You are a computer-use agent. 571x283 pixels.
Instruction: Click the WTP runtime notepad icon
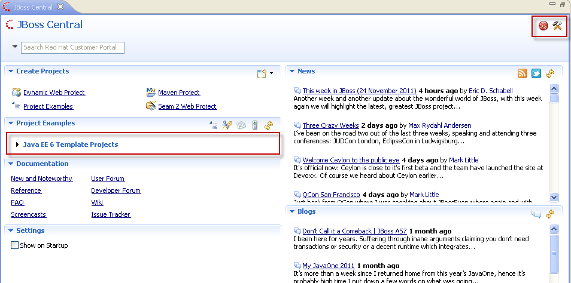pyautogui.click(x=241, y=125)
